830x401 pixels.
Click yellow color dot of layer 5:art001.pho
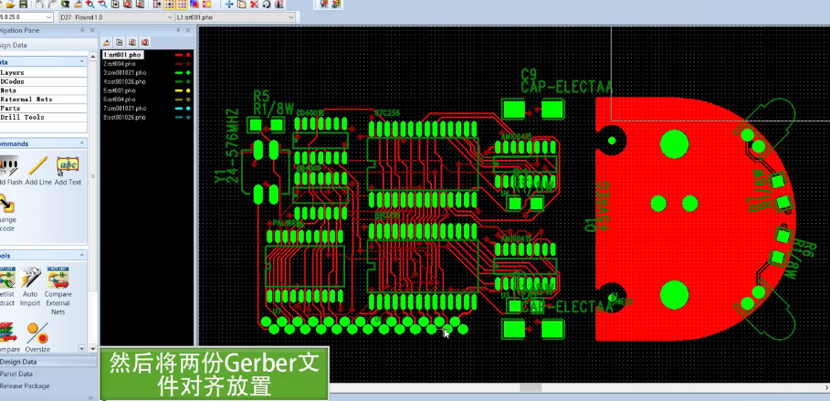pyautogui.click(x=188, y=90)
